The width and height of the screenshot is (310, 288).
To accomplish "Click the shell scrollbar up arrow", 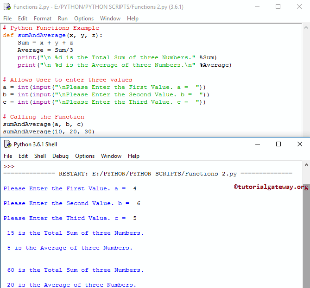I will (306, 165).
